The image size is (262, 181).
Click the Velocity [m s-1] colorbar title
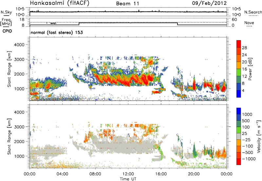pos(259,136)
